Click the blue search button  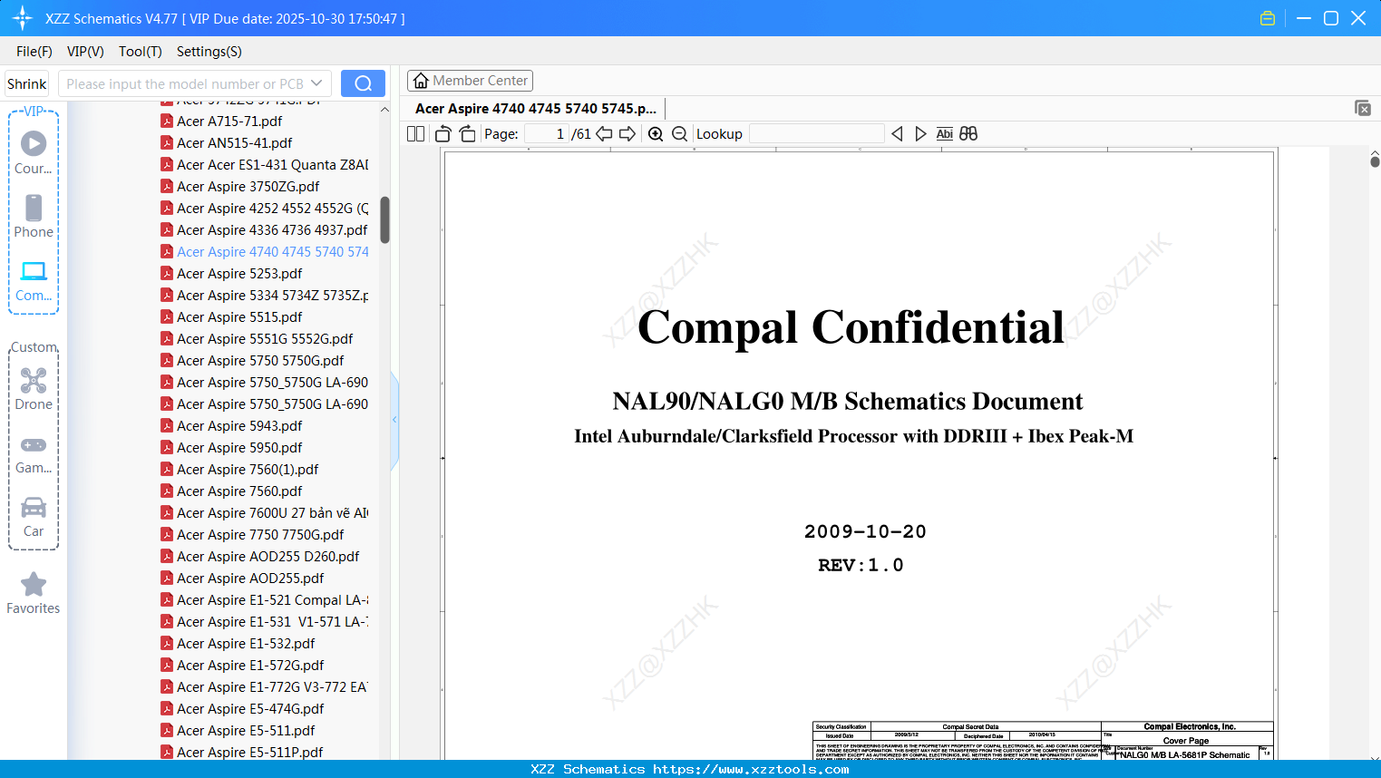[363, 83]
